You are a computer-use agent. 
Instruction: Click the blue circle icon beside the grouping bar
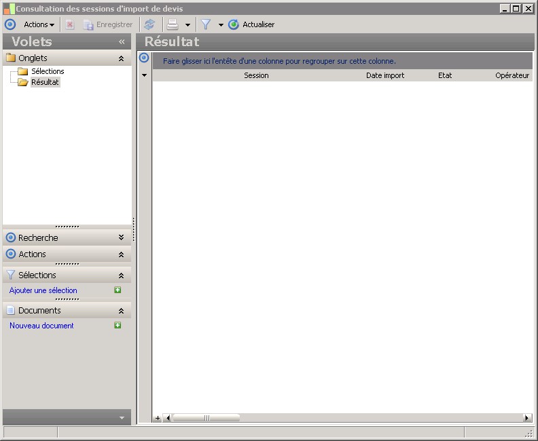point(144,58)
